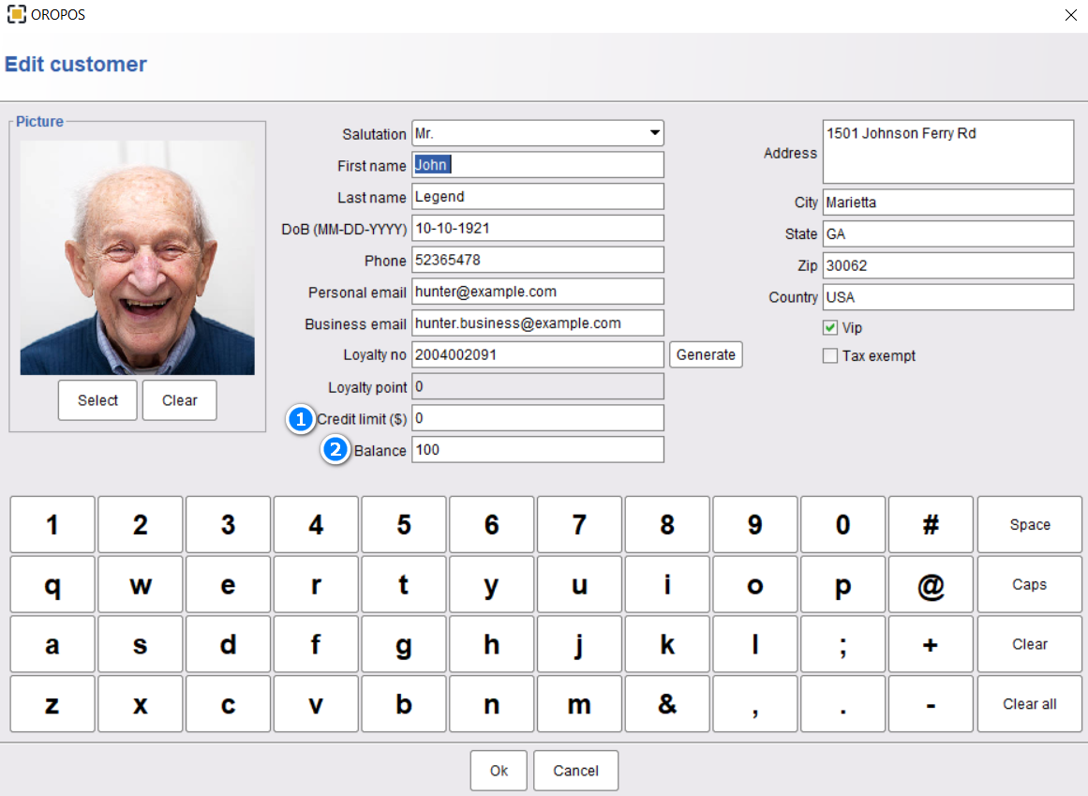This screenshot has width=1088, height=796.
Task: Select a customer picture file
Action: coord(97,400)
